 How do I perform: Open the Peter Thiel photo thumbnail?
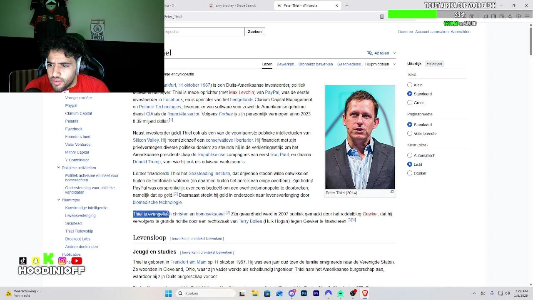coord(360,137)
